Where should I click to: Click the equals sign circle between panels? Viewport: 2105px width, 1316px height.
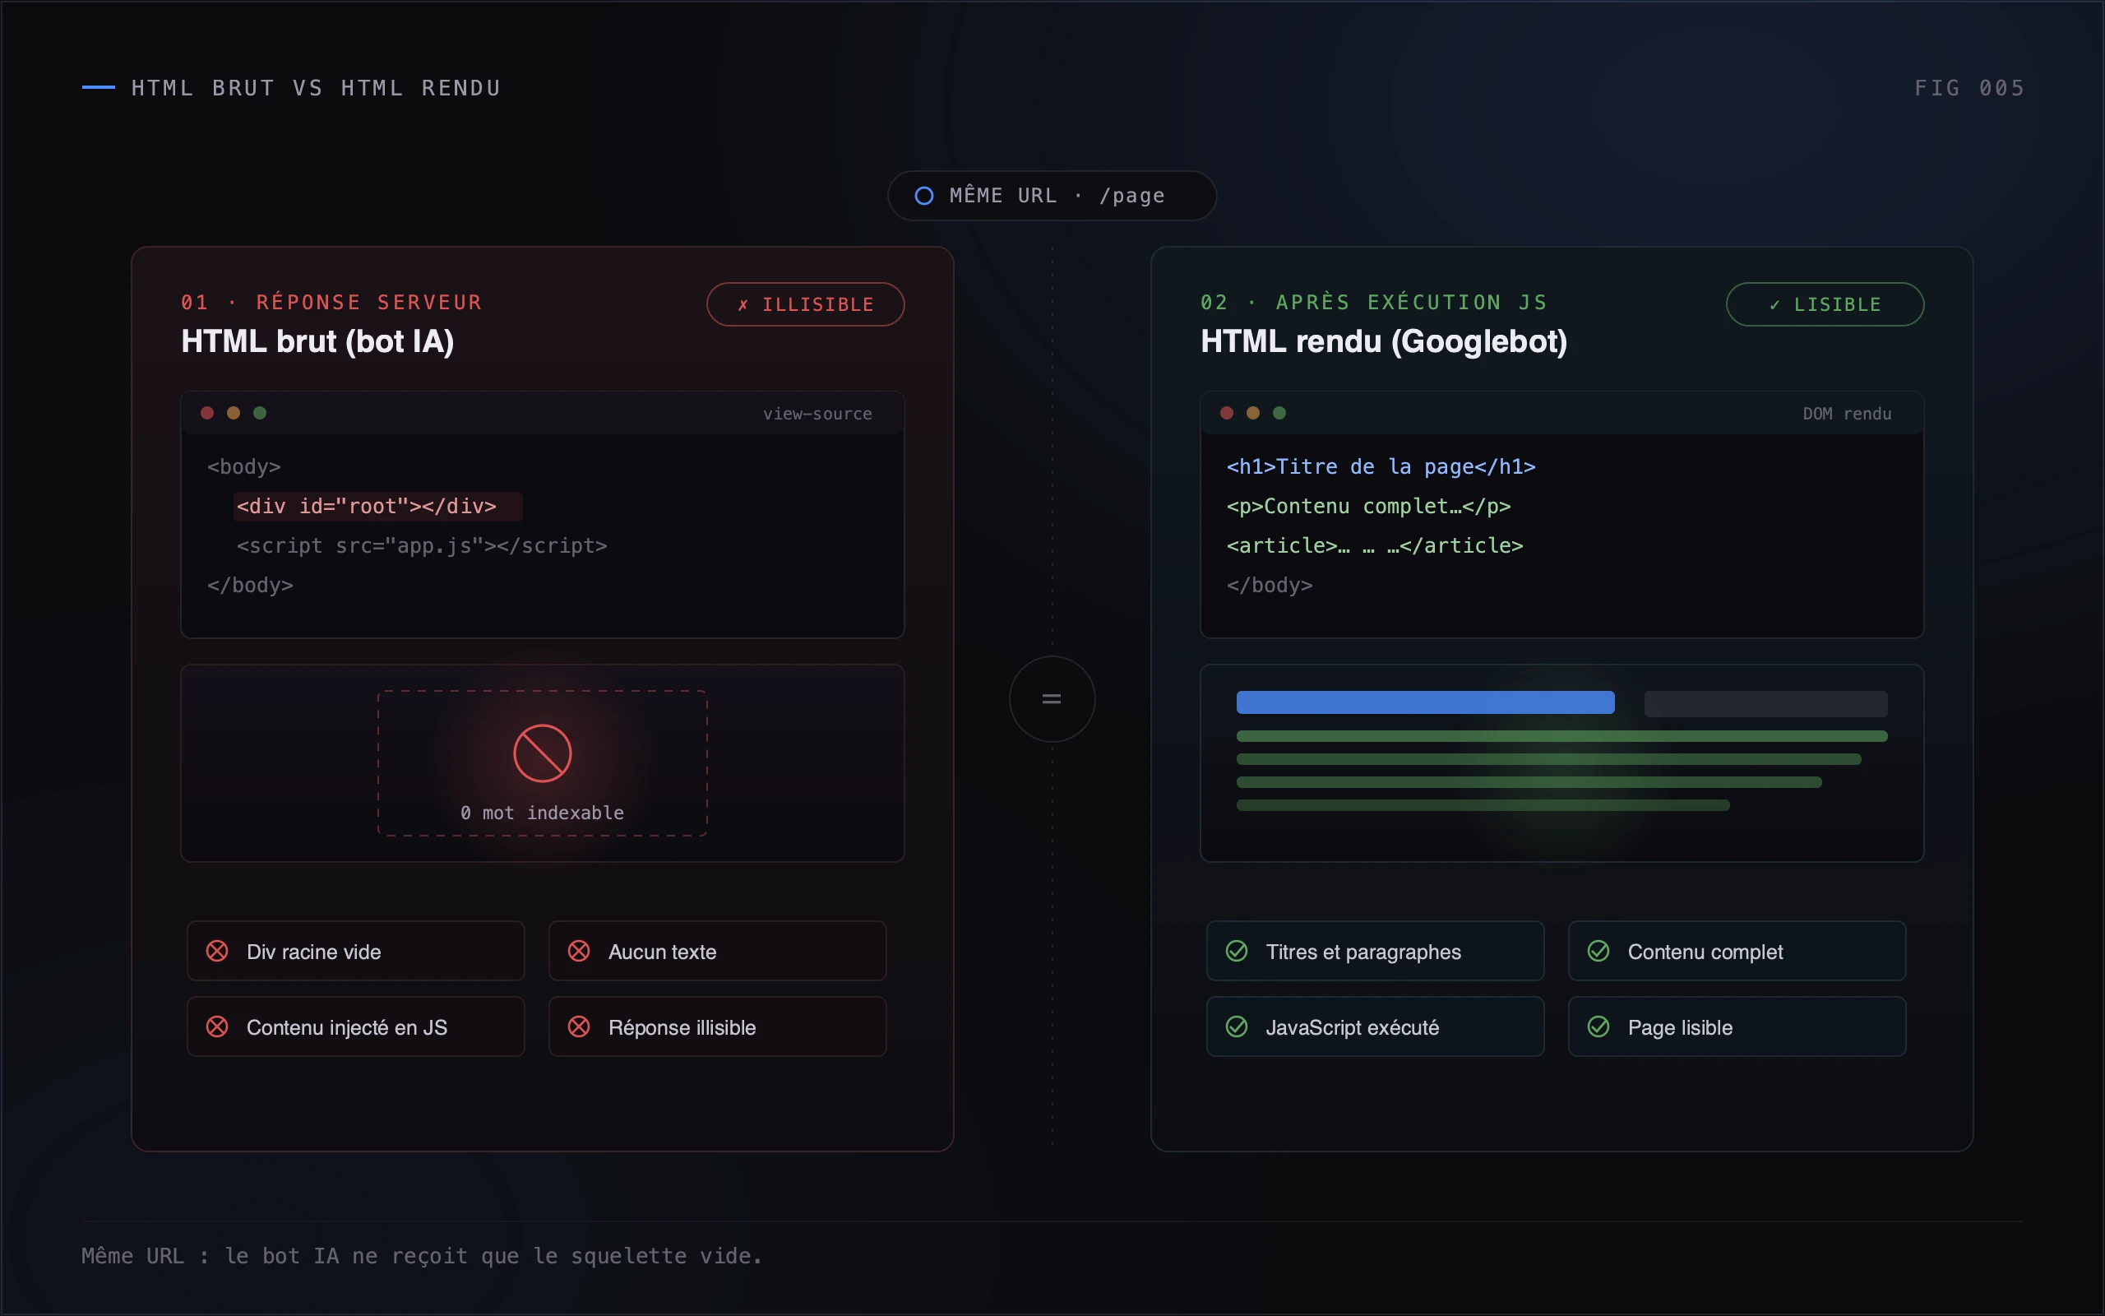[x=1052, y=699]
